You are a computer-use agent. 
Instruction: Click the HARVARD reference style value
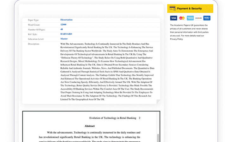point(66,34)
